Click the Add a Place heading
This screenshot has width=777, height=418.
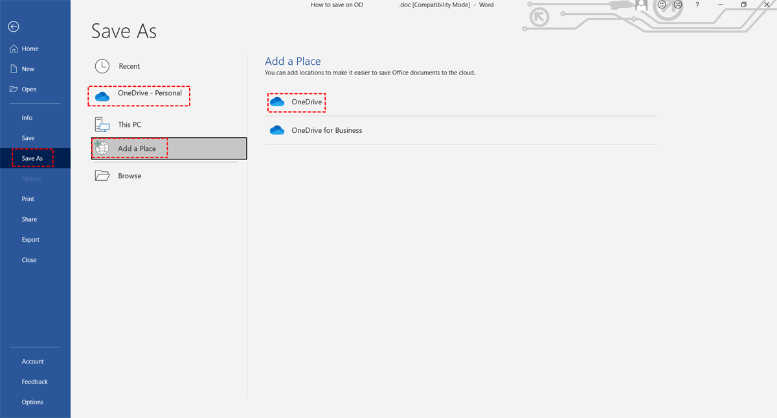click(293, 61)
